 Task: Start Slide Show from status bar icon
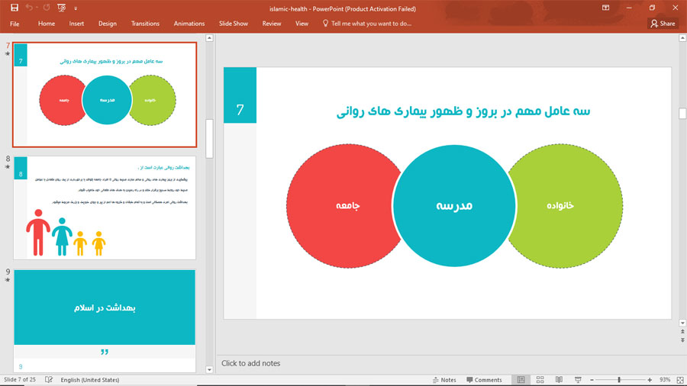click(x=578, y=380)
